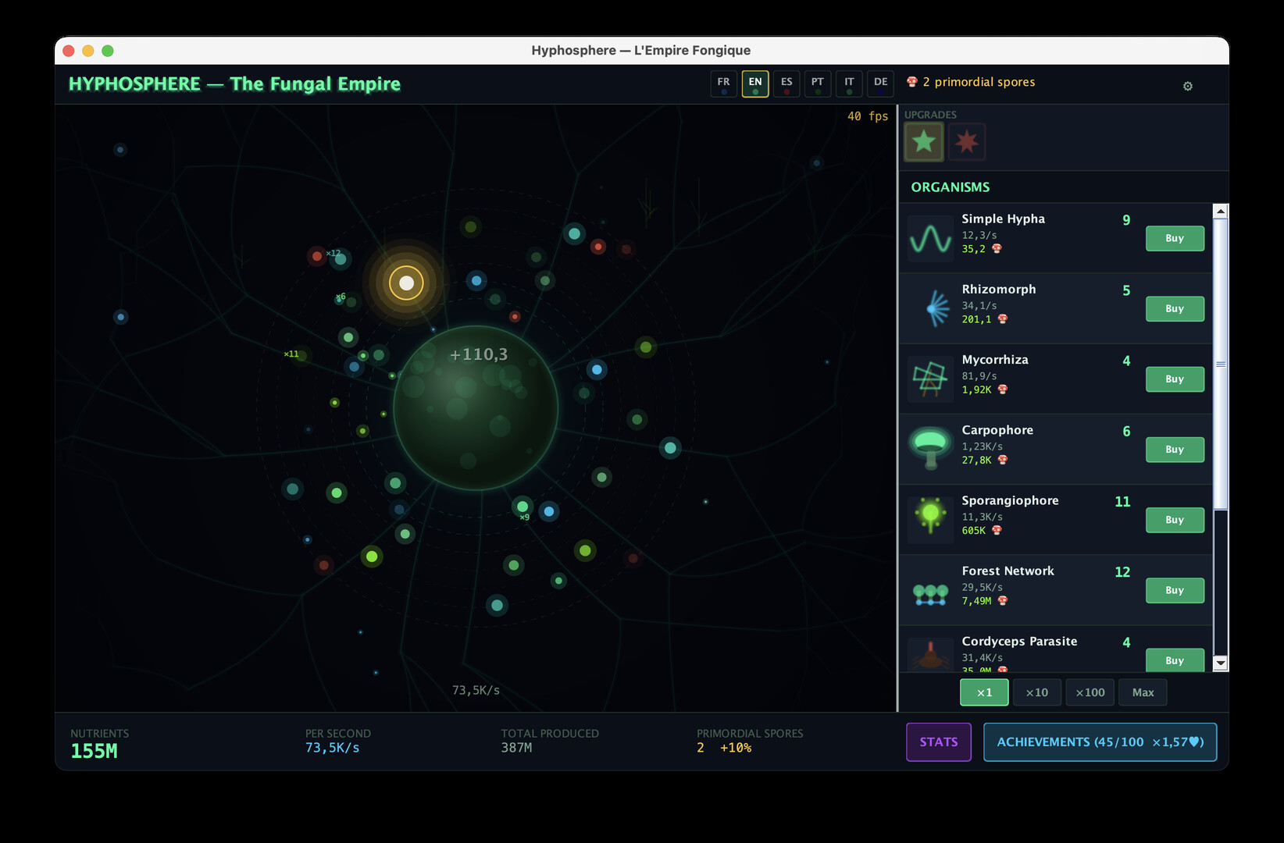Switch language to FR
Image resolution: width=1284 pixels, height=843 pixels.
723,84
